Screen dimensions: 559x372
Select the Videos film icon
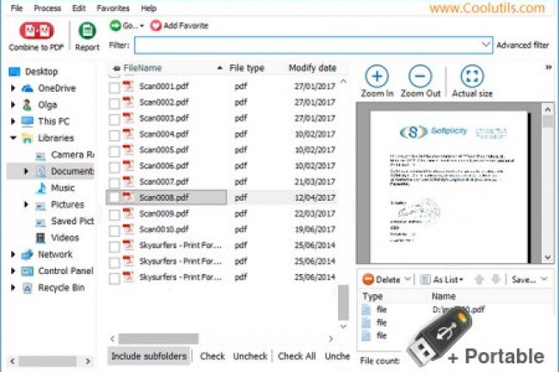40,238
